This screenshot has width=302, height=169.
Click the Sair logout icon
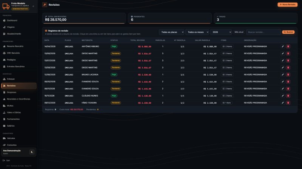(4, 160)
